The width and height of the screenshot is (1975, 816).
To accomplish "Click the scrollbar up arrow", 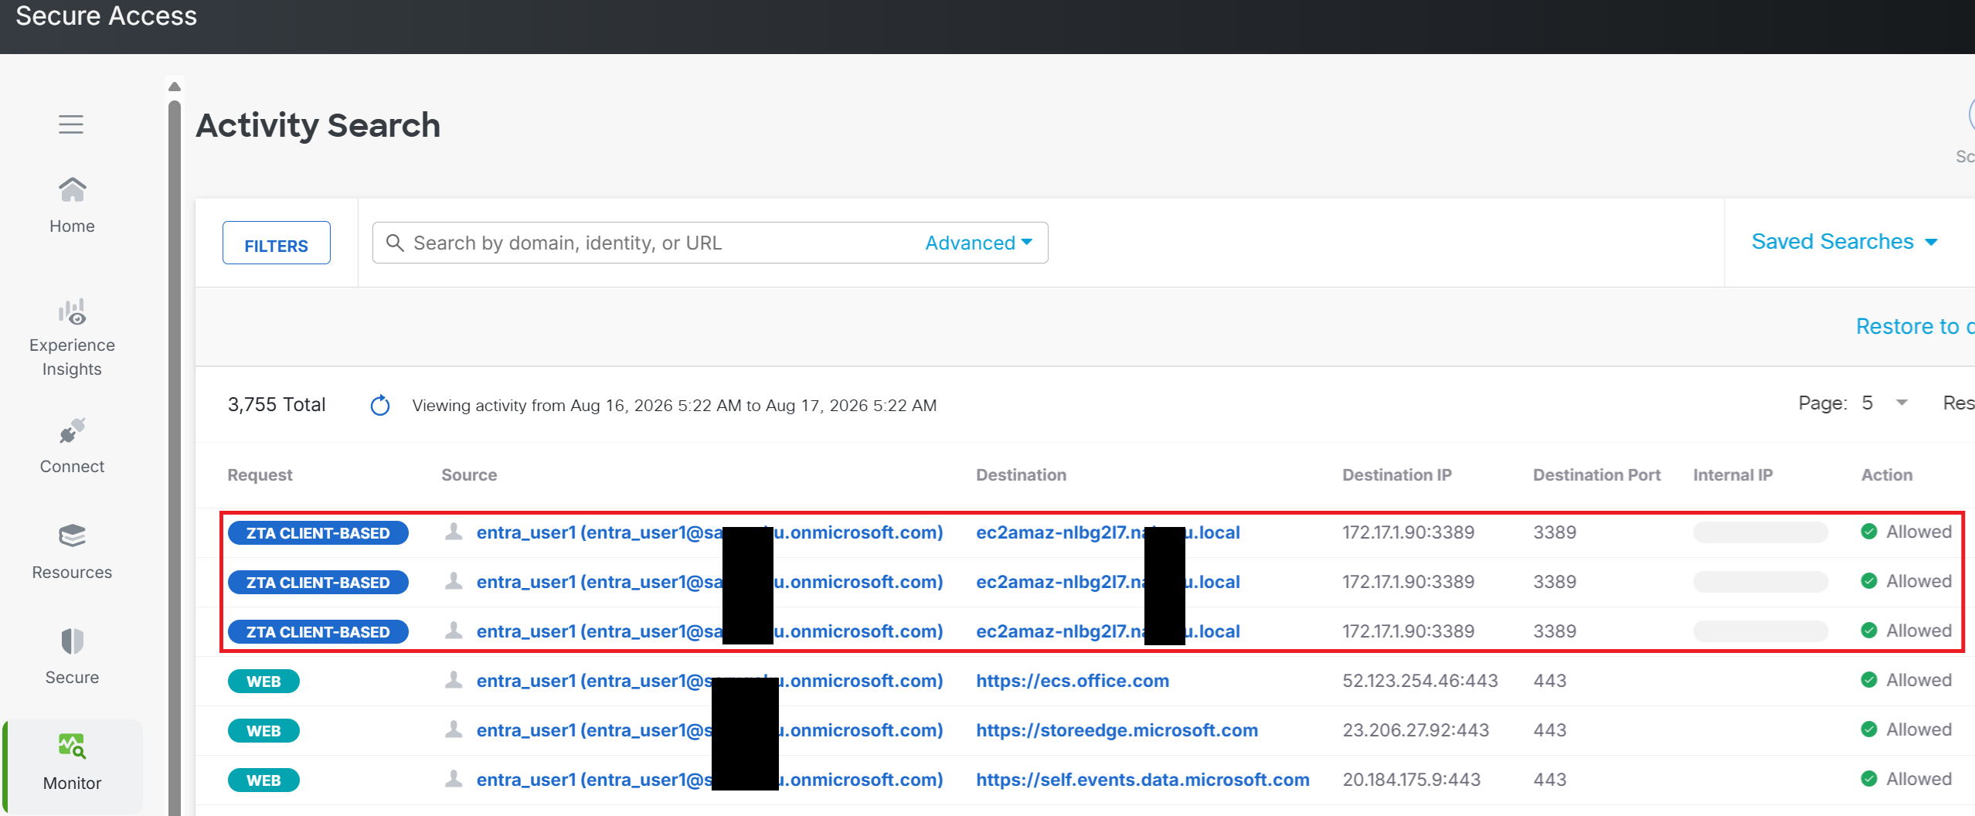I will point(175,87).
